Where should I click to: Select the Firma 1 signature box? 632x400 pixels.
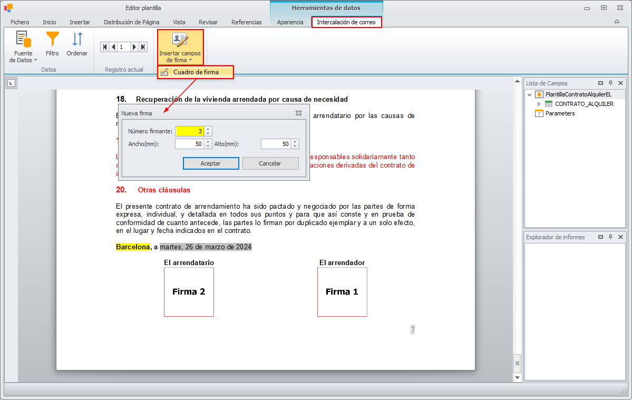click(342, 292)
